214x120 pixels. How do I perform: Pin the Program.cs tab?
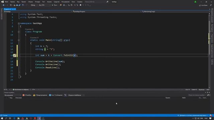(x=13, y=9)
